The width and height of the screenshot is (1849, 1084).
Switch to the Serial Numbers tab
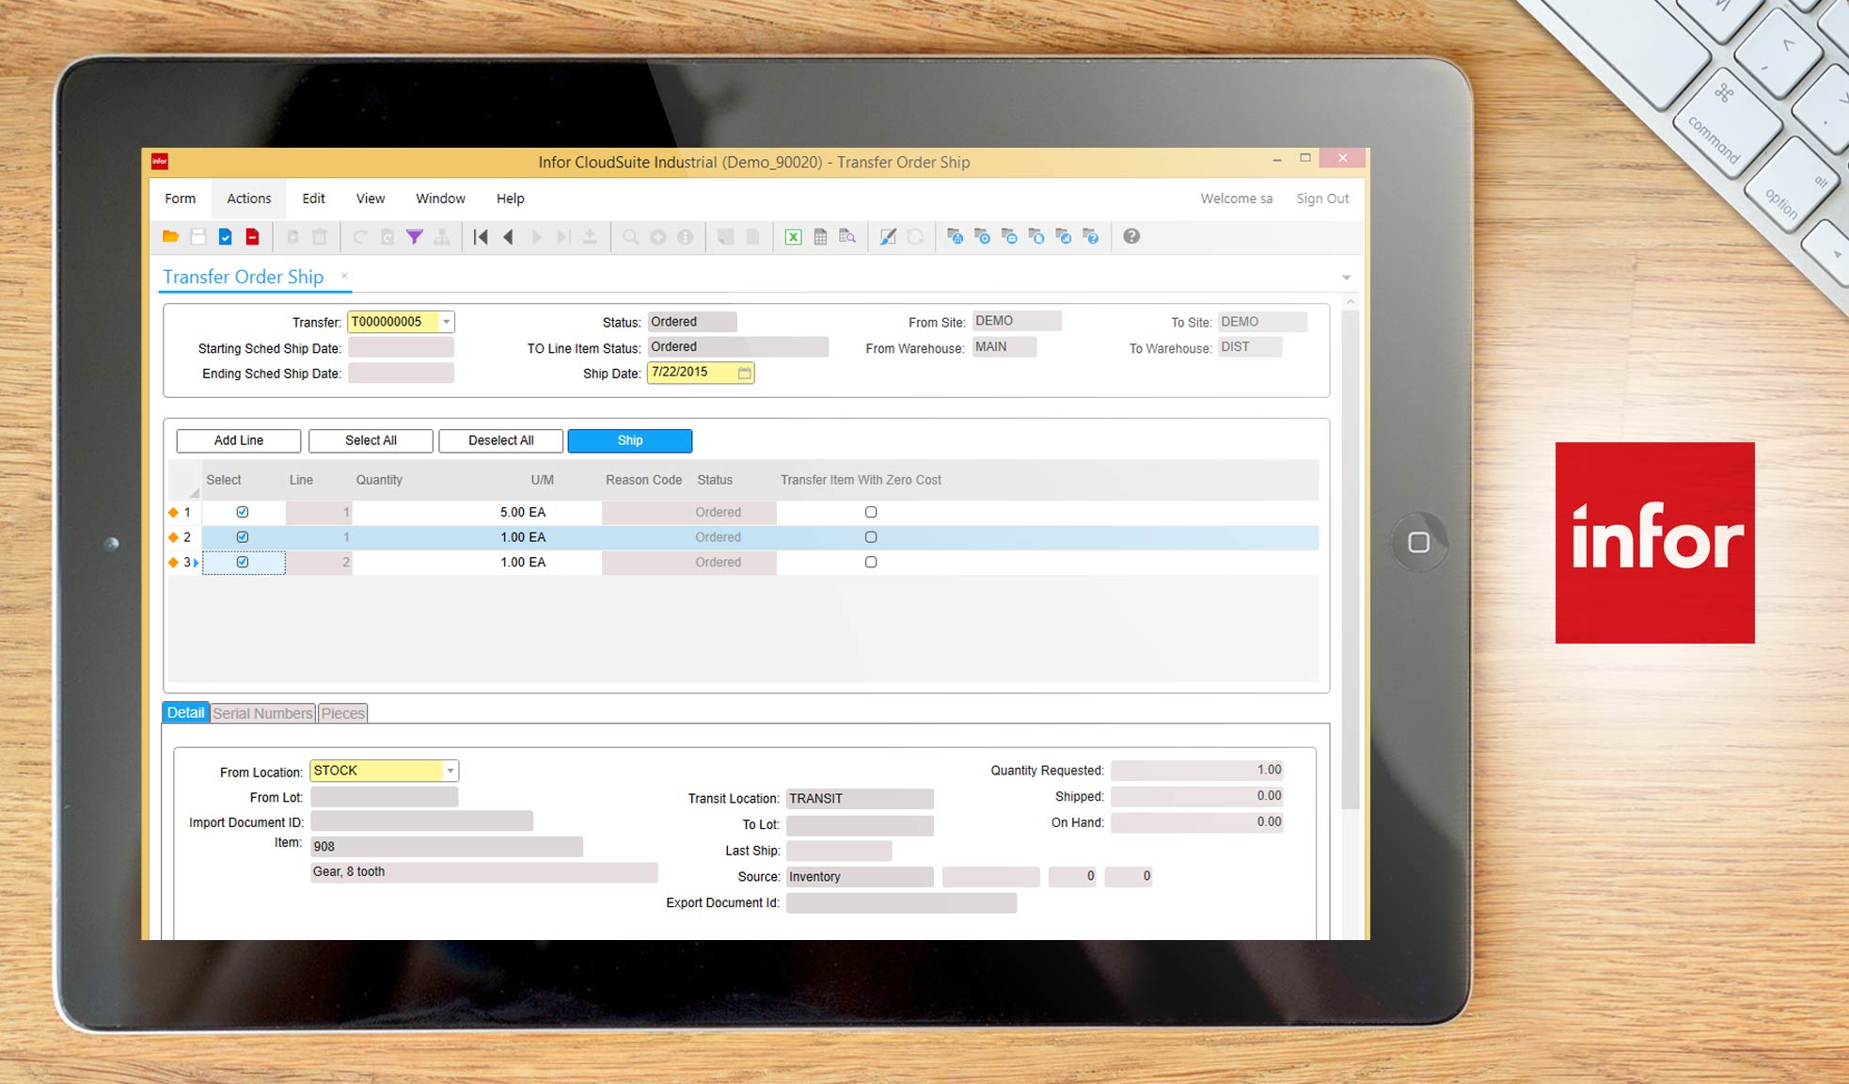262,712
